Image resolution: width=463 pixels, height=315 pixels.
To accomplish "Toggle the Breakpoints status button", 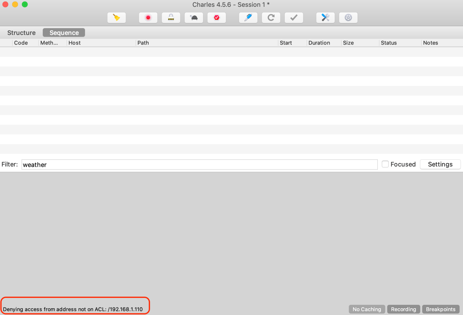I will pos(440,309).
